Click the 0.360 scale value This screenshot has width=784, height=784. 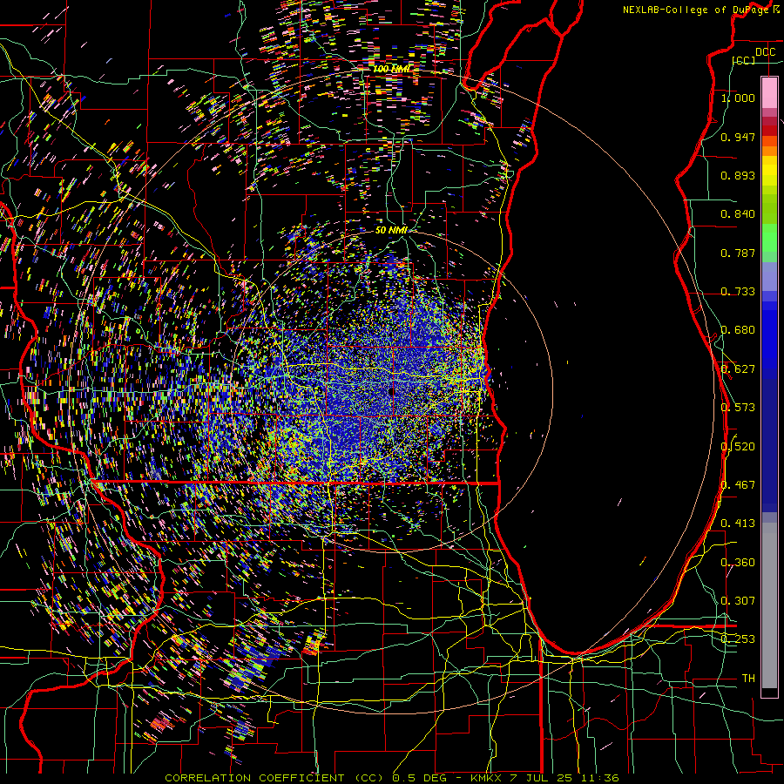(x=738, y=563)
